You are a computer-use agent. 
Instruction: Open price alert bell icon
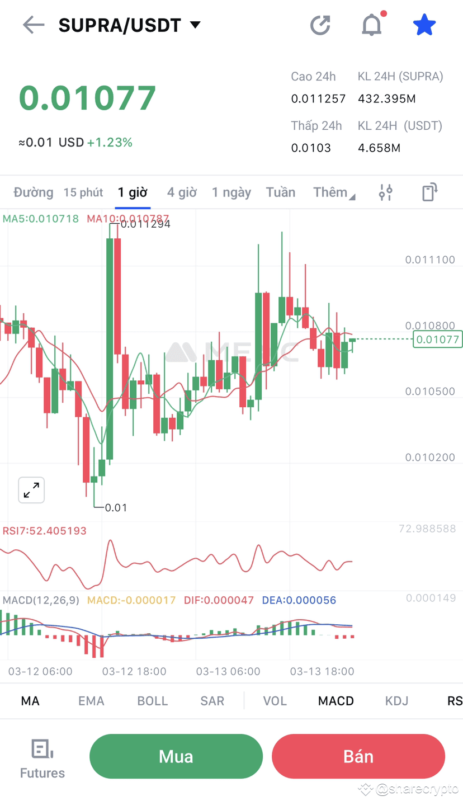pos(372,25)
